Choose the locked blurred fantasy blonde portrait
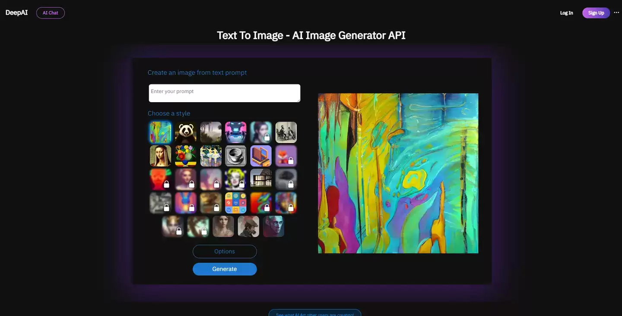 173,226
